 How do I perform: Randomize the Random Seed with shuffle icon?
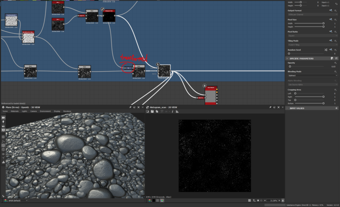[x=326, y=50]
